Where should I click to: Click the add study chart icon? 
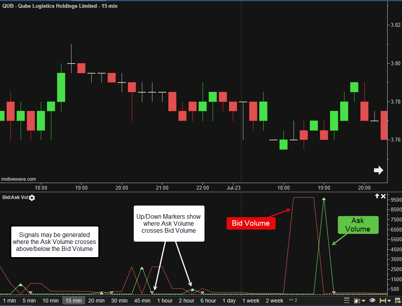coord(357,300)
